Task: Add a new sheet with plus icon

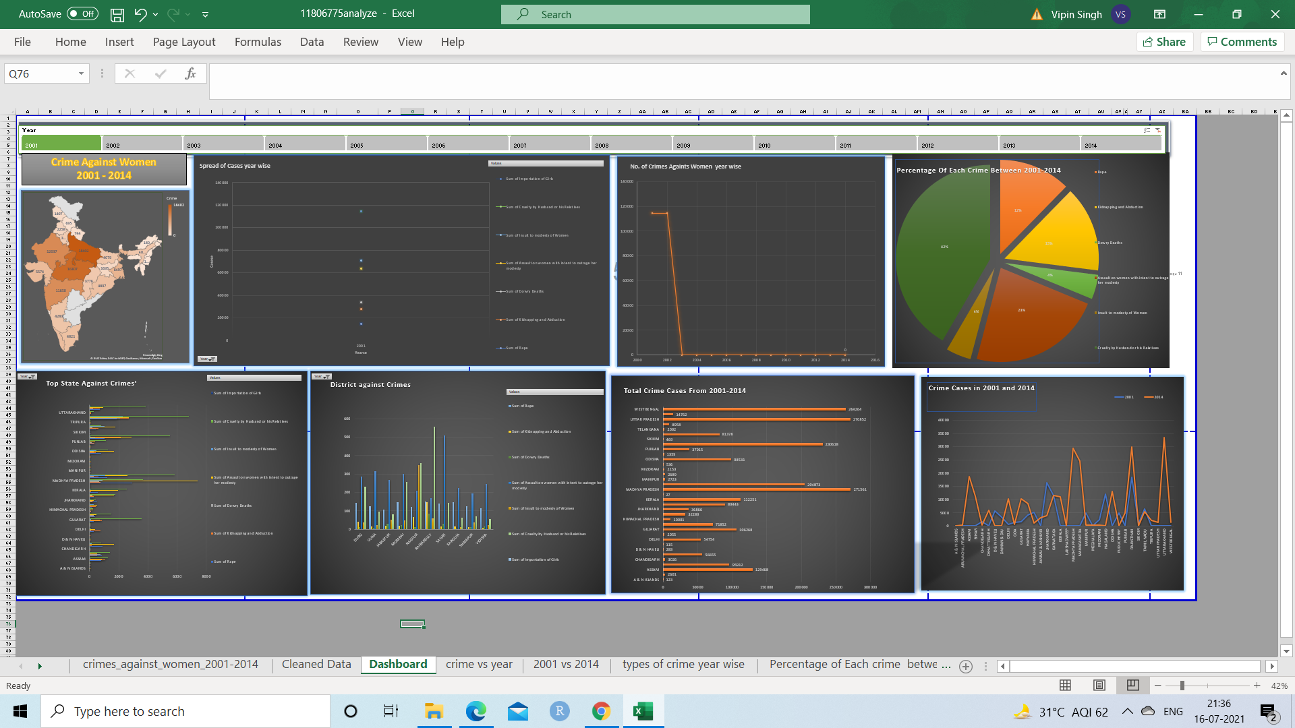Action: [966, 666]
